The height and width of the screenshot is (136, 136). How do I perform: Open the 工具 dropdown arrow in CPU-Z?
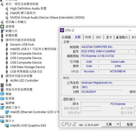click(118, 124)
